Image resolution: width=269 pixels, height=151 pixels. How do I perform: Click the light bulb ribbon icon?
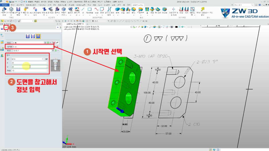(x=26, y=9)
